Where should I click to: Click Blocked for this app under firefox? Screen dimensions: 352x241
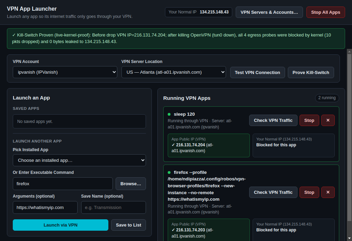pyautogui.click(x=276, y=230)
